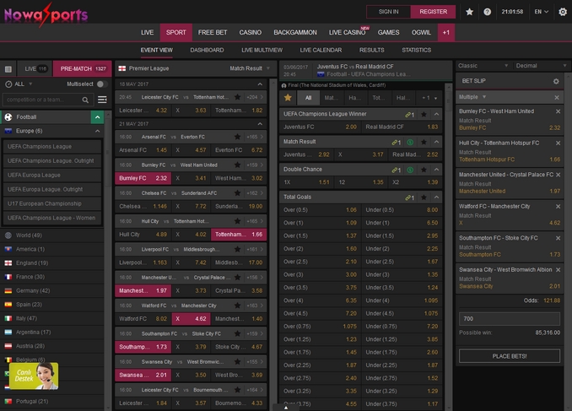Open Classic bet slip style dropdown
This screenshot has height=411, width=572.
point(483,66)
